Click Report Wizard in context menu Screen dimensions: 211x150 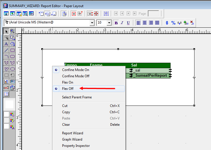72,133
